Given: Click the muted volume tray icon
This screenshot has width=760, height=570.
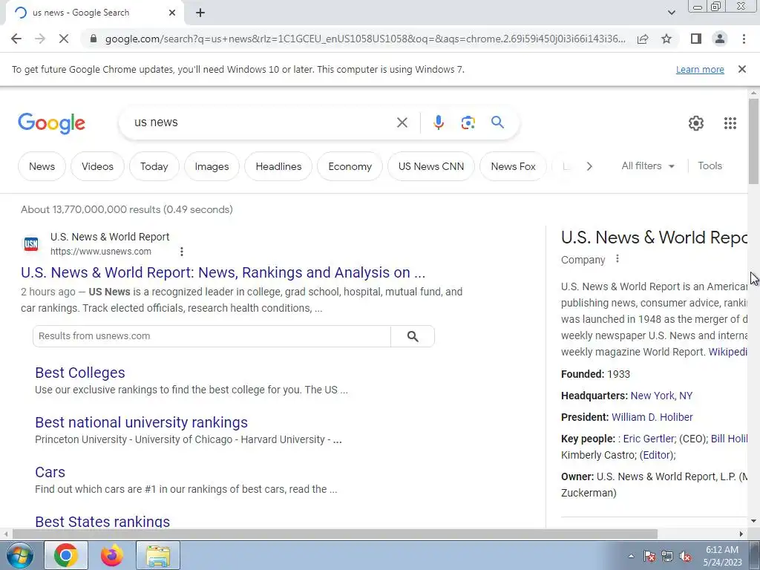Looking at the screenshot, I should coord(685,557).
